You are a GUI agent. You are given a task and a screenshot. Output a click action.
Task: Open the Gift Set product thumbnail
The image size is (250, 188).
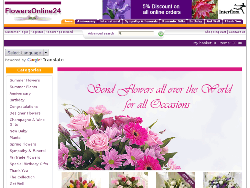[x=175, y=180]
